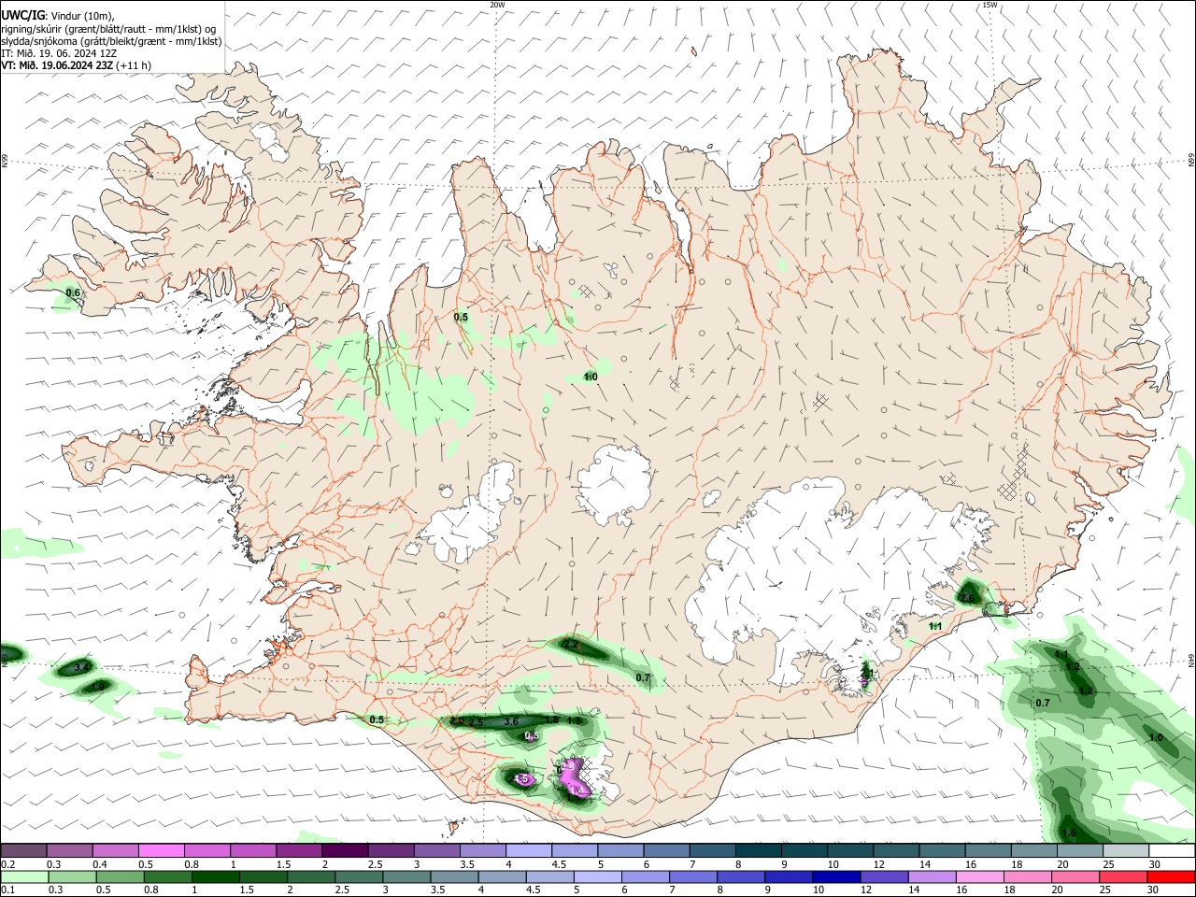The width and height of the screenshot is (1196, 897).
Task: Click the '3.6' precipitation value
Action: tap(511, 721)
